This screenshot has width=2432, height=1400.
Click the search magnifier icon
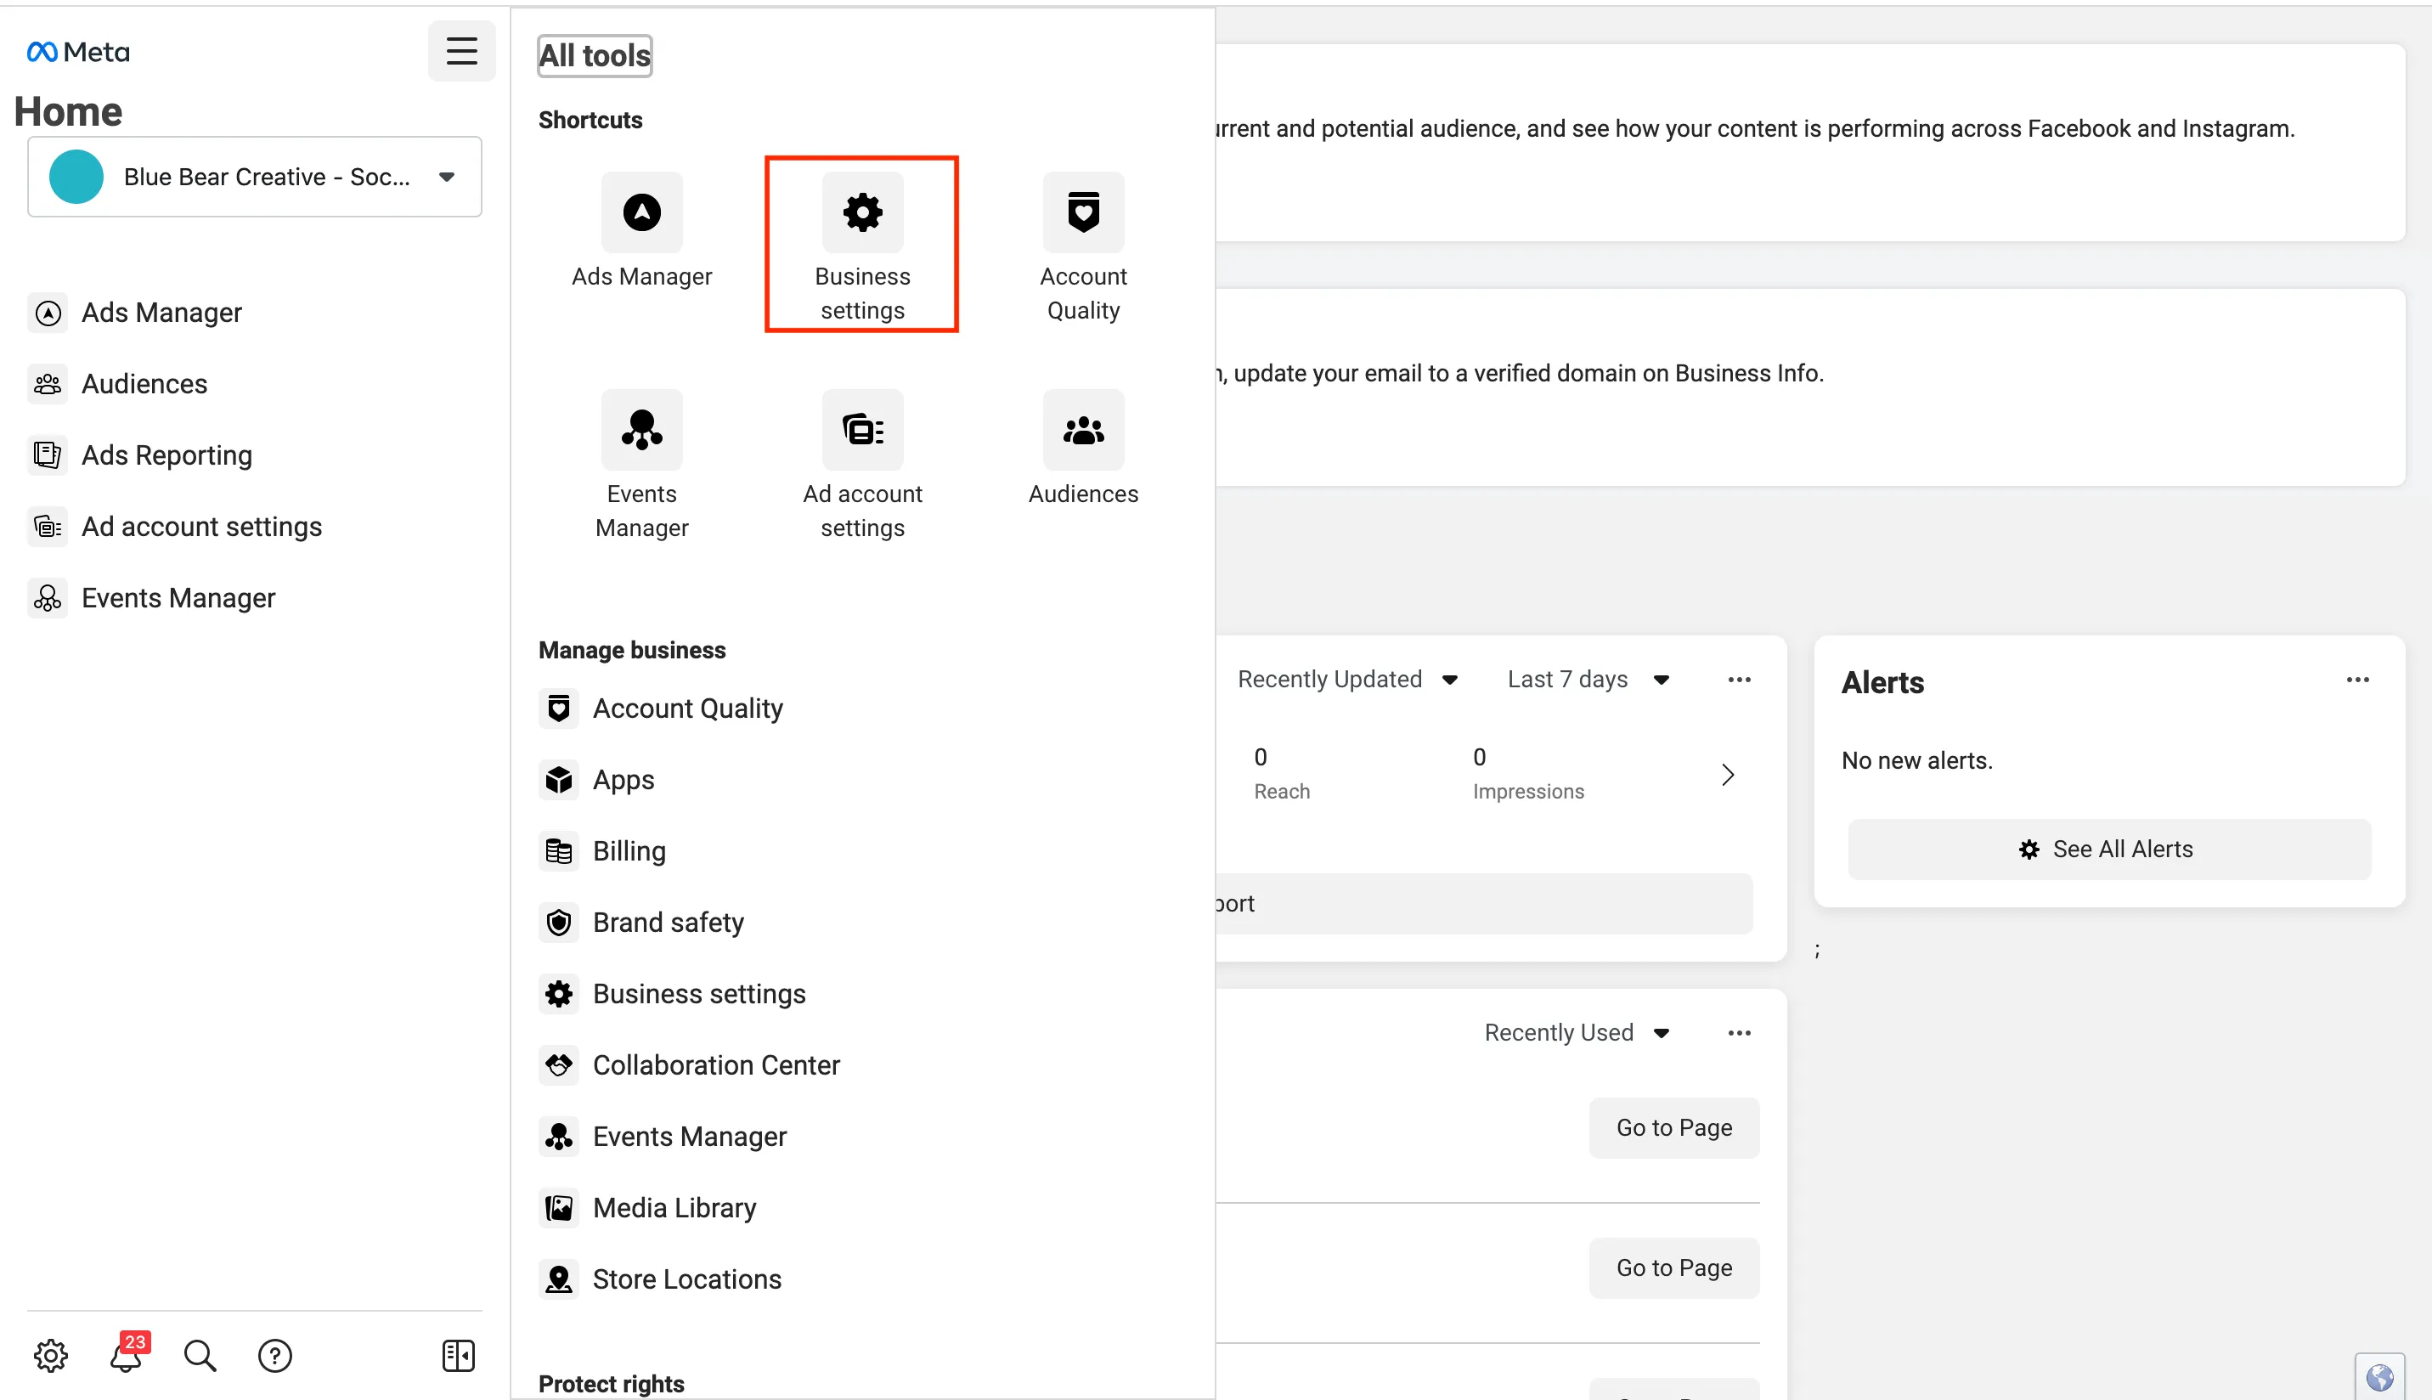[200, 1357]
